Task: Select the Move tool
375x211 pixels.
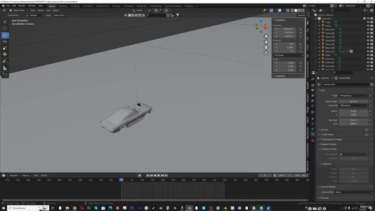Action: pyautogui.click(x=5, y=35)
